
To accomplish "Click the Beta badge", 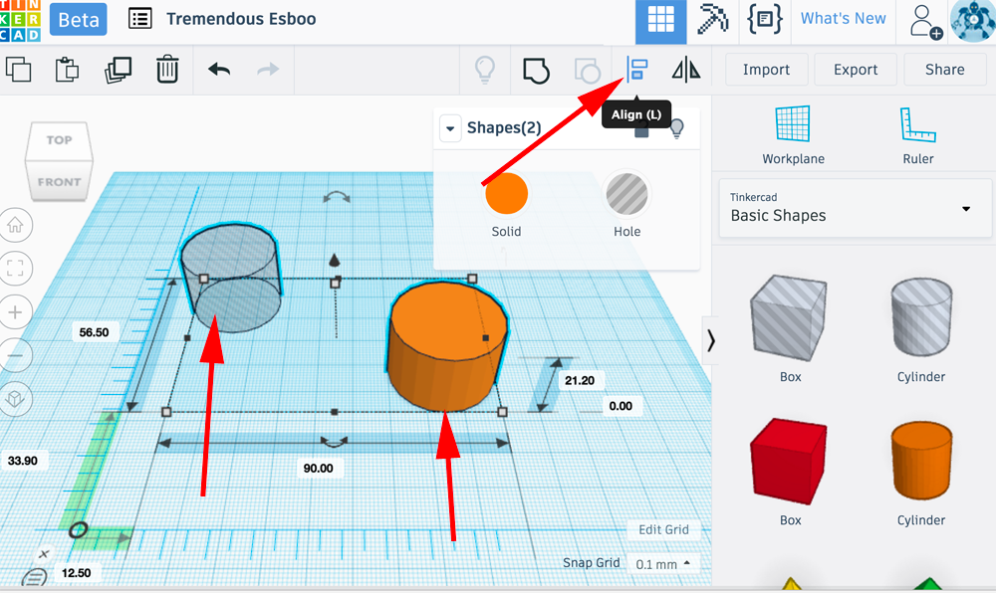I will tap(78, 20).
